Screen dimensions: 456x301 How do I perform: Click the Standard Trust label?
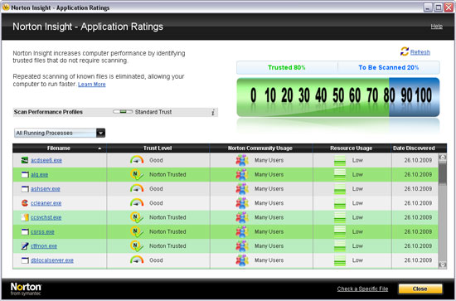pos(153,112)
